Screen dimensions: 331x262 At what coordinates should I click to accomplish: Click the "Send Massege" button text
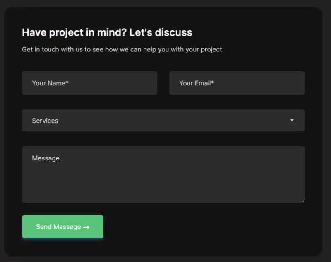coord(58,227)
